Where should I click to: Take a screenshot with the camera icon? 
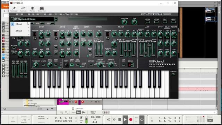42,8
